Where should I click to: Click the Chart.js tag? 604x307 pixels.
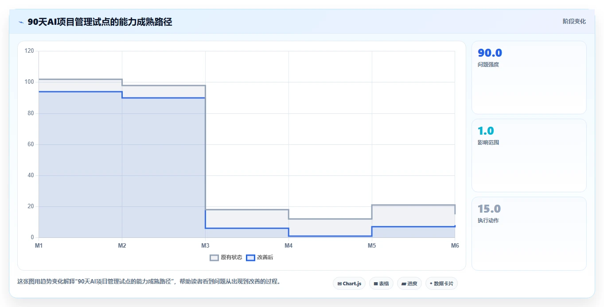(x=349, y=284)
